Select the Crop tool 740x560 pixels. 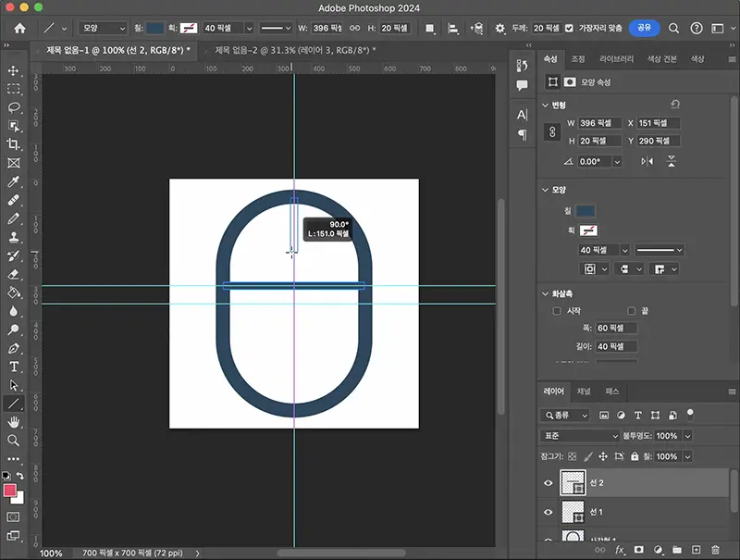[x=13, y=144]
